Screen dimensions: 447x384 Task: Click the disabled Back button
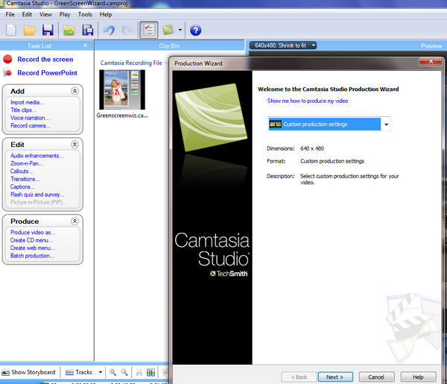[x=299, y=377]
